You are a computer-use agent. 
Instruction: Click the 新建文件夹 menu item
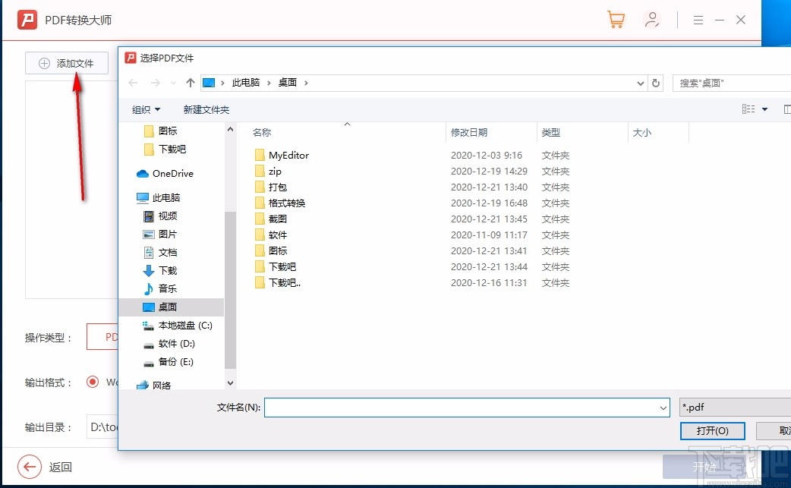click(x=209, y=109)
